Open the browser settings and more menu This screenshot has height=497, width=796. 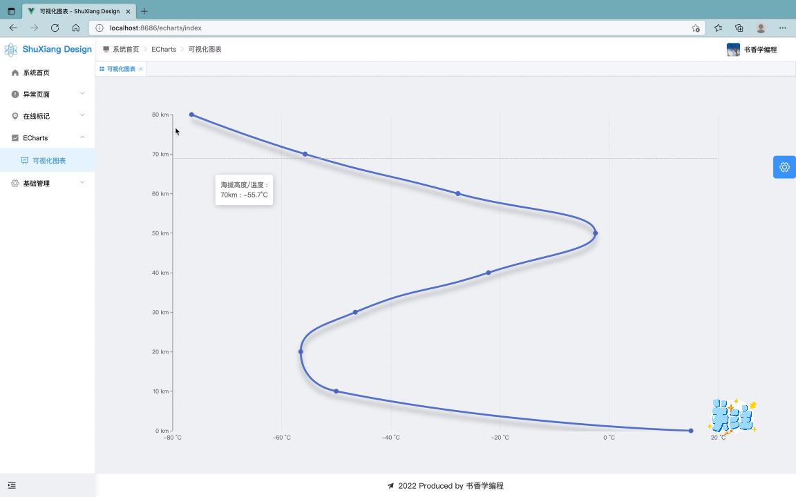[x=782, y=28]
